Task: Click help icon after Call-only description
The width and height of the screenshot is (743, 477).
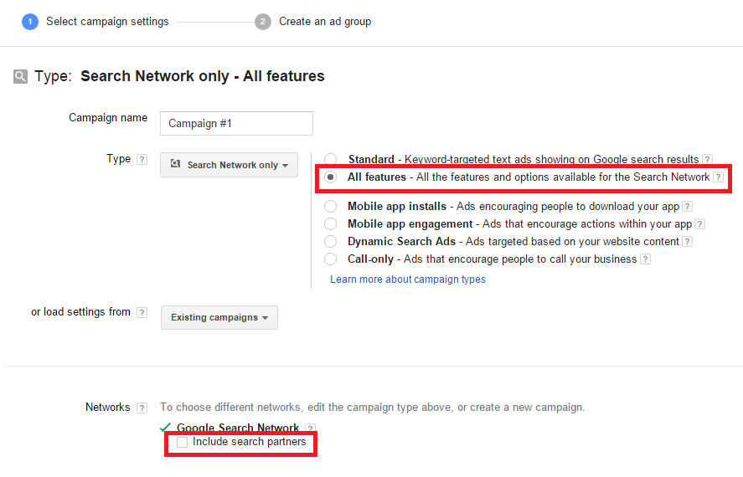Action: [x=645, y=259]
